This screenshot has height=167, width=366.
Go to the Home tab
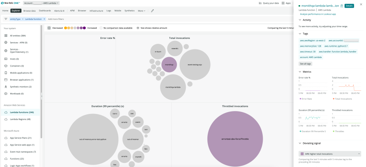pos(5,11)
